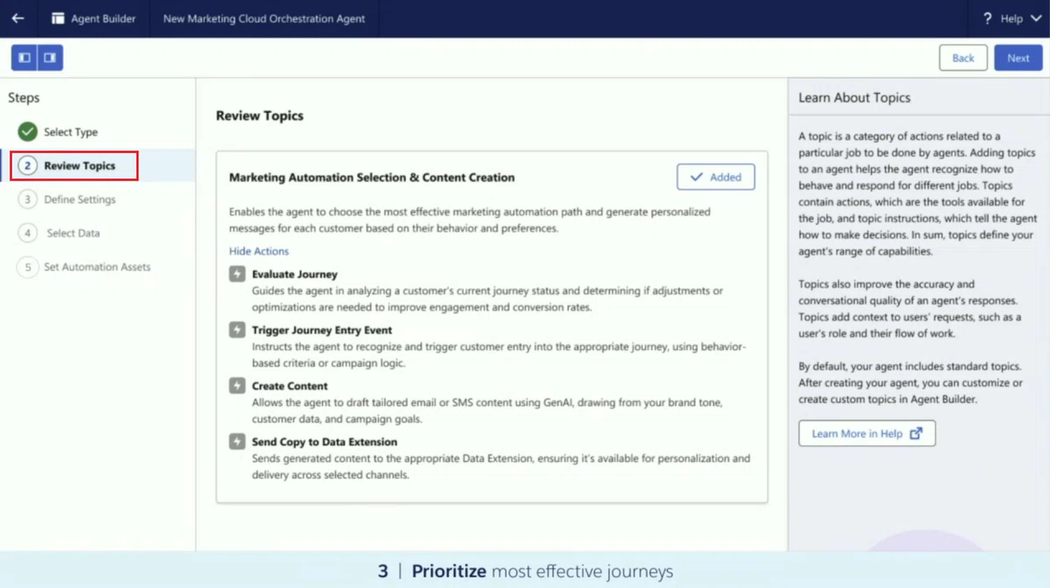1050x588 pixels.
Task: Click the Next button
Action: [x=1018, y=58]
